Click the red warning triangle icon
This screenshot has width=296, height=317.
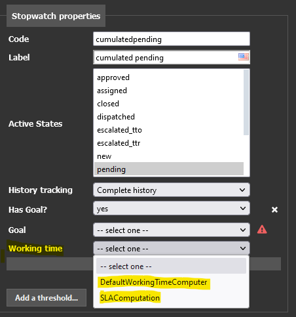coord(262,230)
